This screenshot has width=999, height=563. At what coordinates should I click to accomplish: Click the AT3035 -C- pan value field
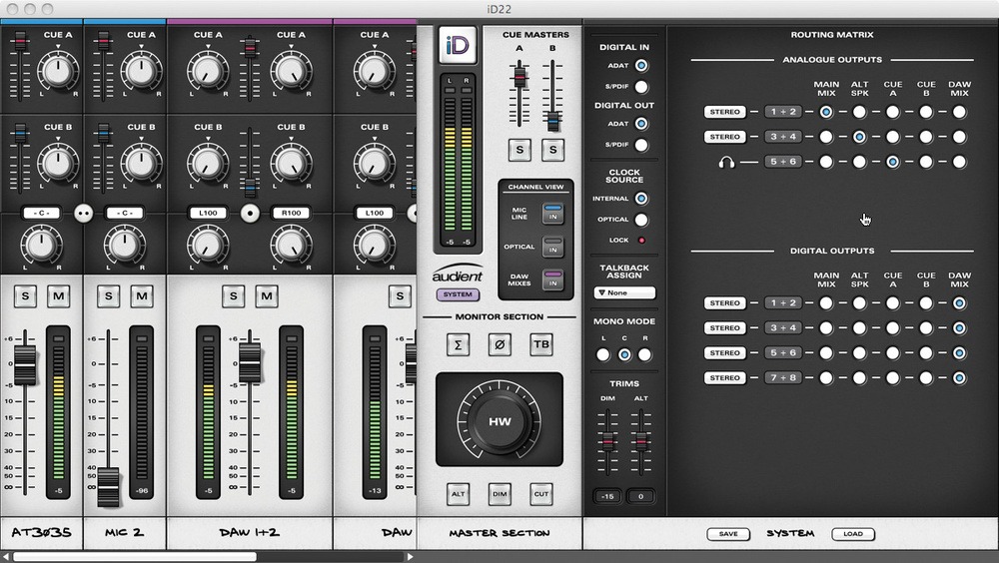pos(41,213)
